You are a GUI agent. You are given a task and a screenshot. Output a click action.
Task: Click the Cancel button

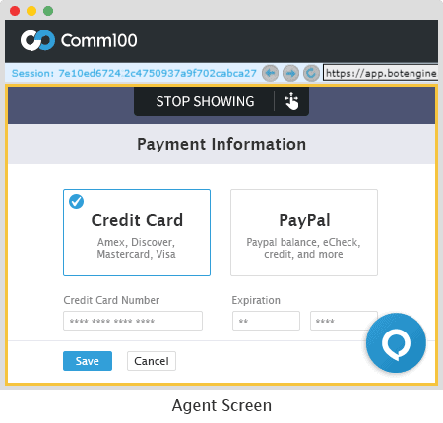(152, 361)
